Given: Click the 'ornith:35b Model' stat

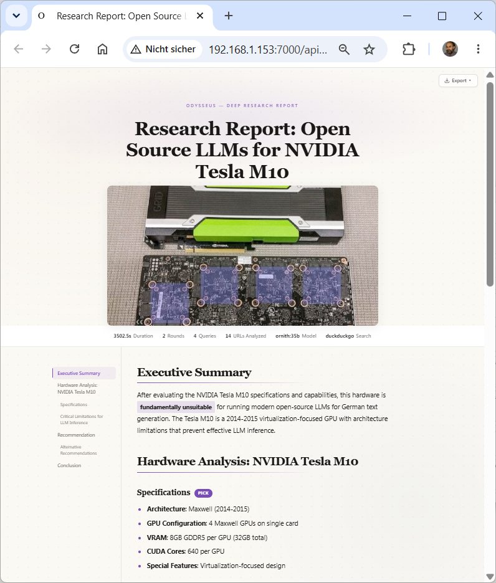Looking at the screenshot, I should click(296, 336).
